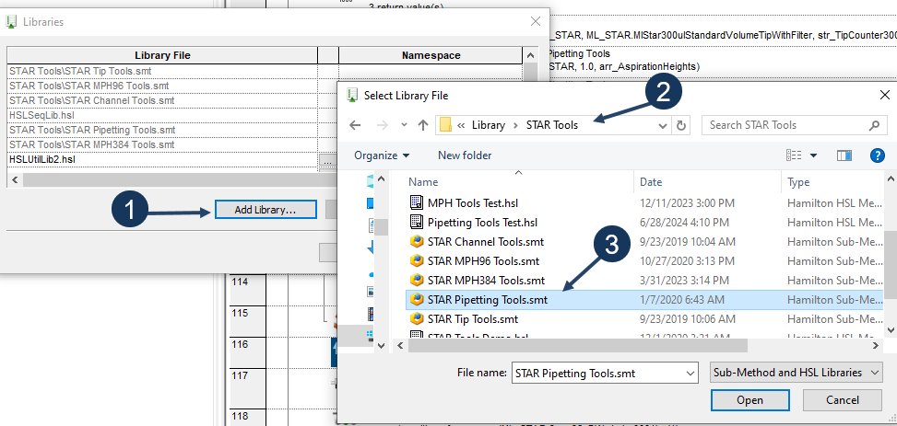Click Library File column header
Image resolution: width=897 pixels, height=426 pixels.
coord(162,55)
